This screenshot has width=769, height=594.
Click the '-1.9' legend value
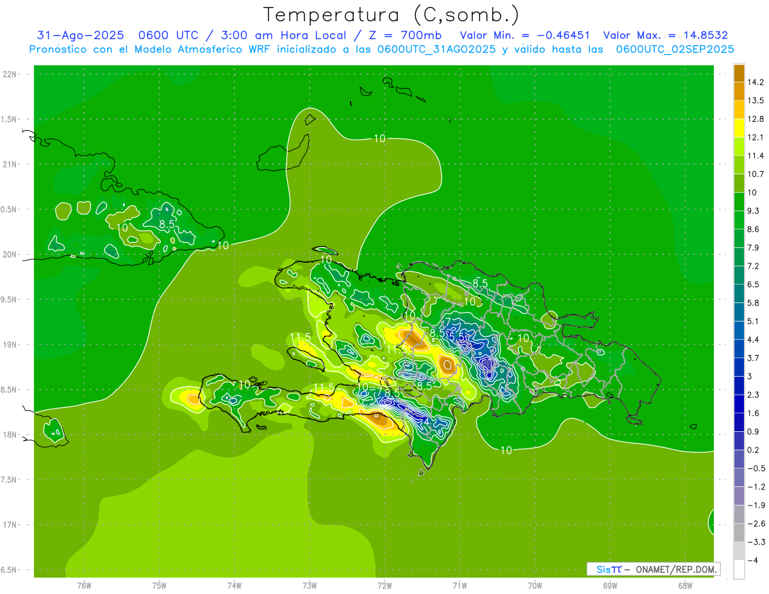(755, 506)
